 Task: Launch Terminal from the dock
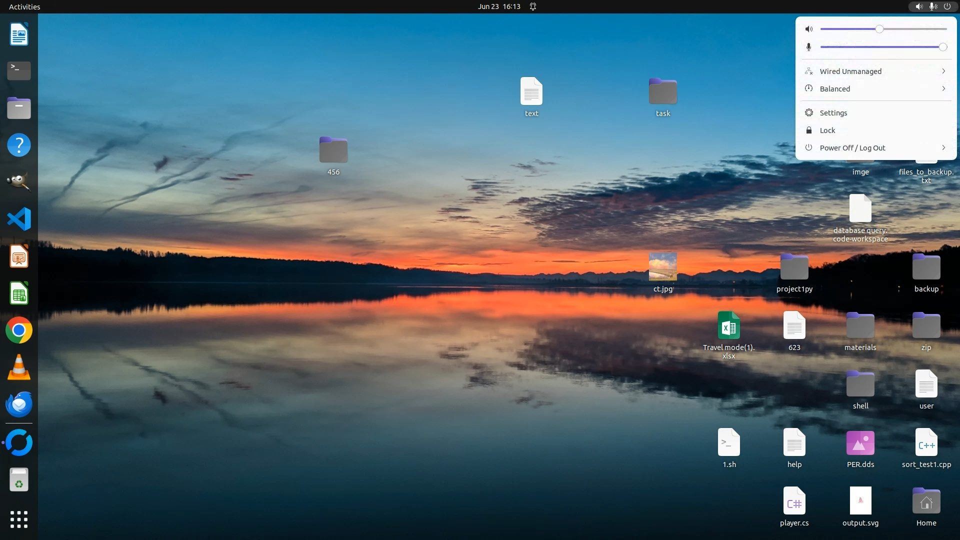[x=19, y=71]
